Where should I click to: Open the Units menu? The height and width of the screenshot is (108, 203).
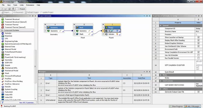point(22,5)
